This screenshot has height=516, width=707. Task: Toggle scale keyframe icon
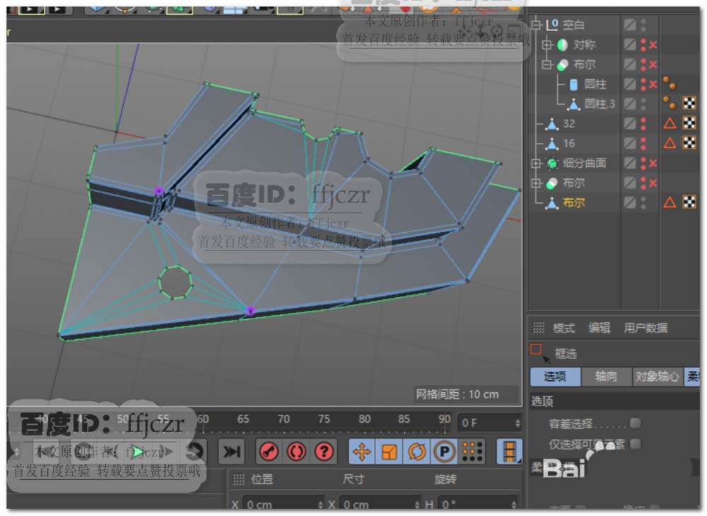click(x=390, y=451)
